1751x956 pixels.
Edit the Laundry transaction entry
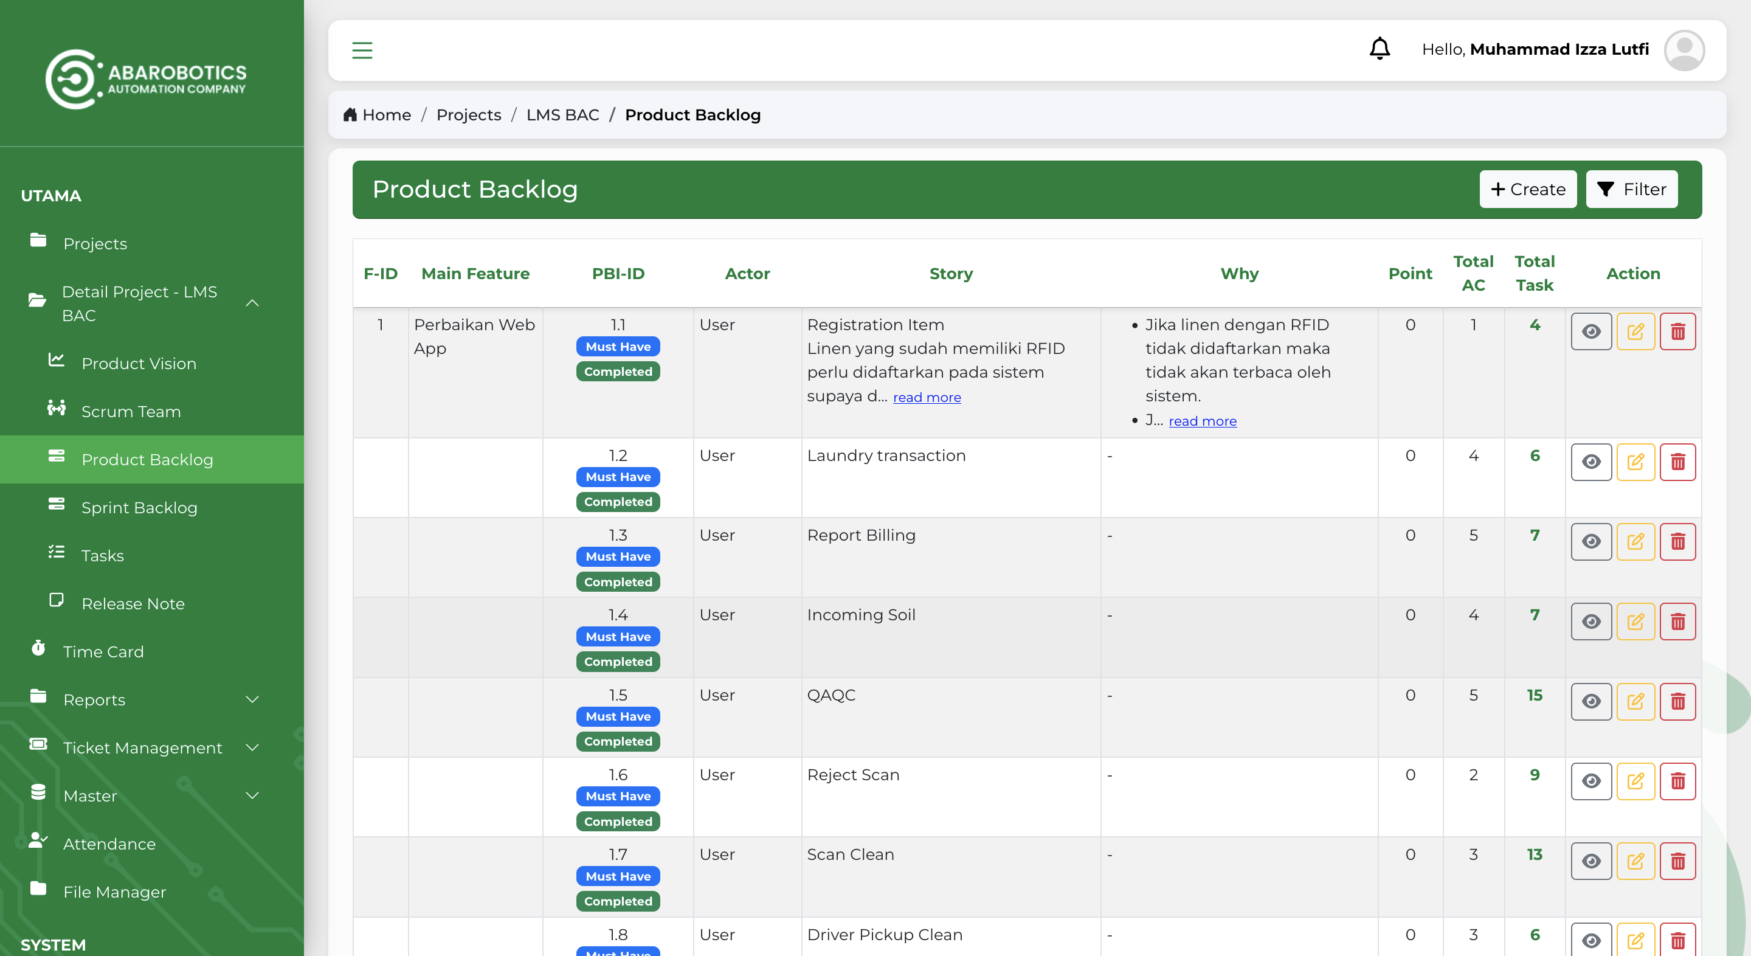1635,462
